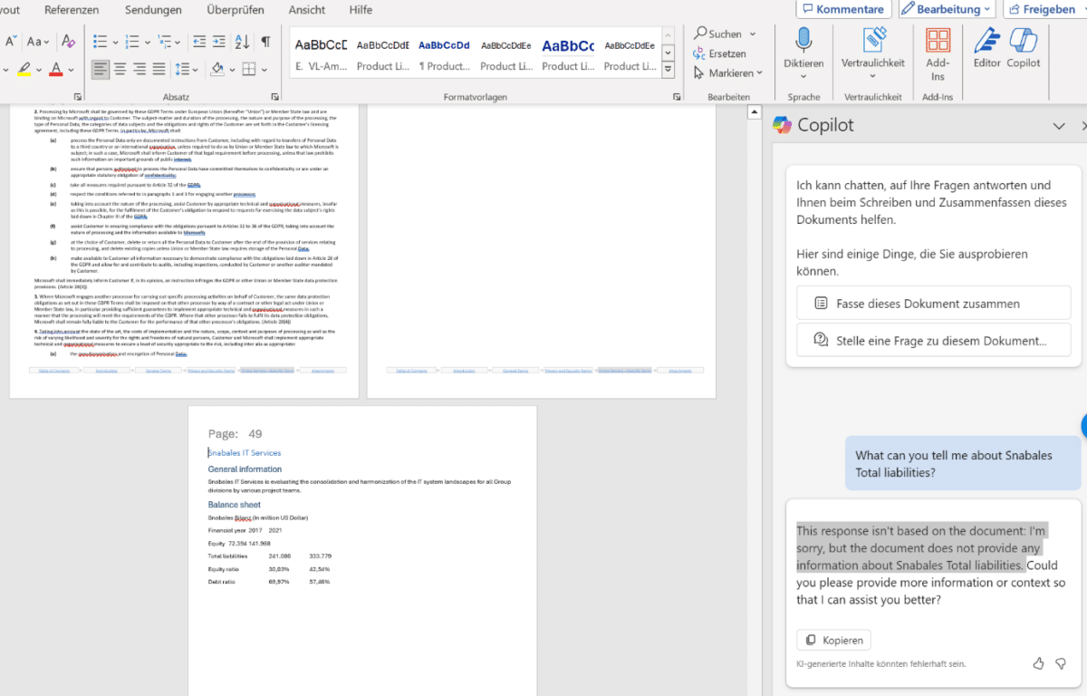Copy the Copilot response with Kopieren
Image resolution: width=1087 pixels, height=696 pixels.
(x=833, y=640)
